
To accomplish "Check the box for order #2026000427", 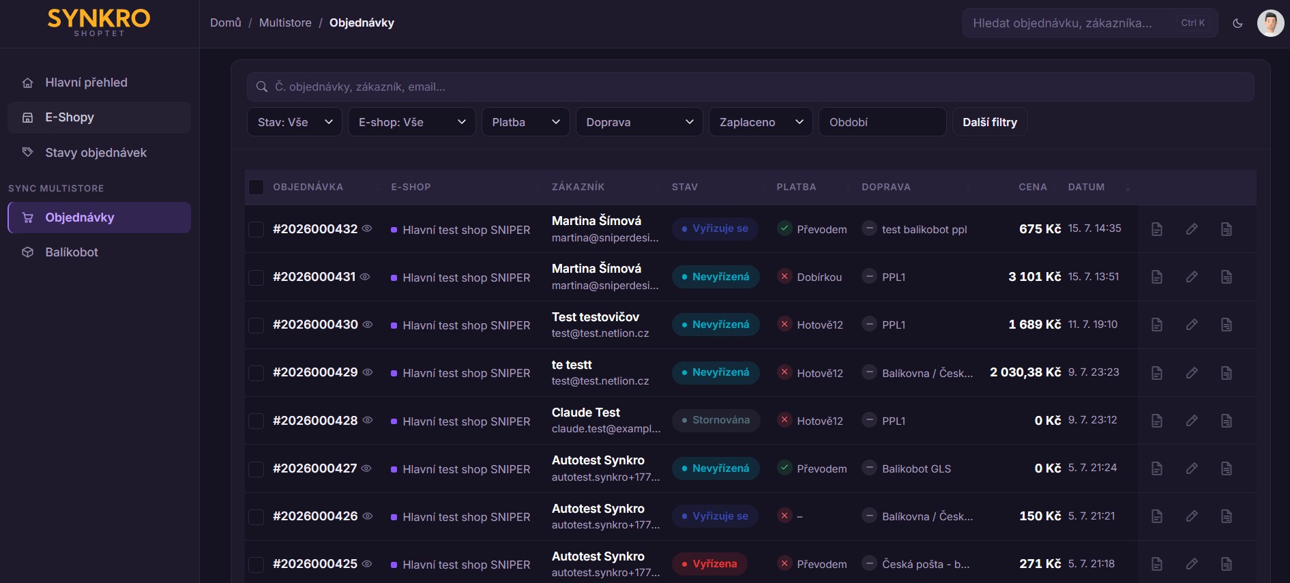I will [x=256, y=468].
